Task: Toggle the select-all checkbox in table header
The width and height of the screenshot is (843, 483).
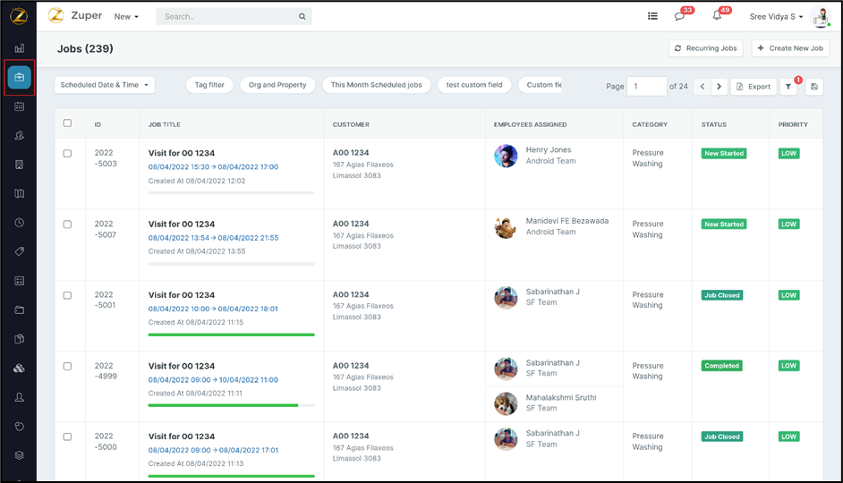Action: click(67, 123)
